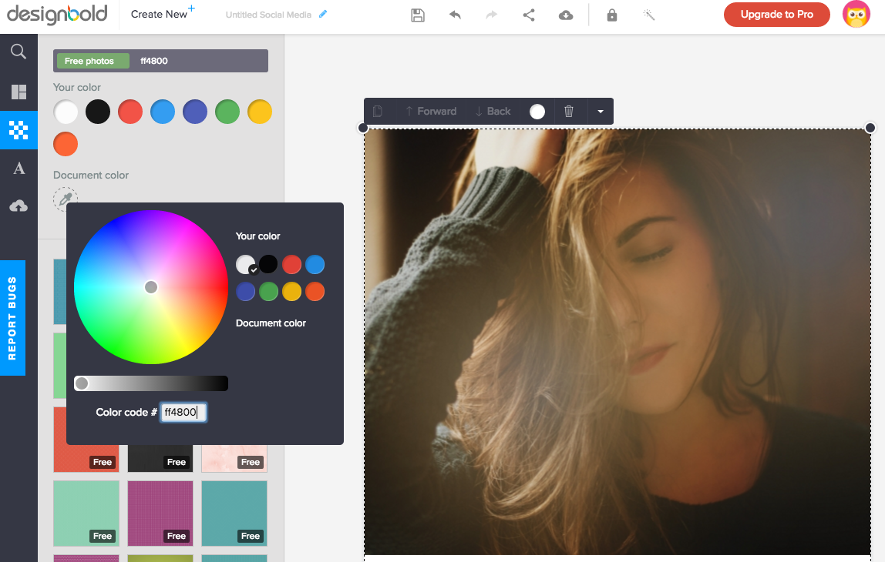Click the Upgrade to Pro button
Image resolution: width=885 pixels, height=562 pixels.
[x=776, y=15]
